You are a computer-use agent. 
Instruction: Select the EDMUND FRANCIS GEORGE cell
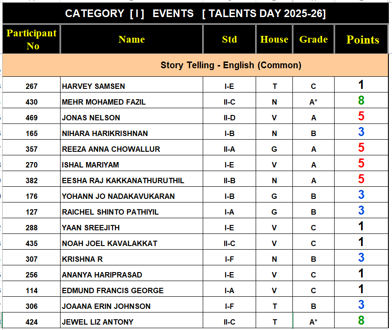tap(131, 289)
